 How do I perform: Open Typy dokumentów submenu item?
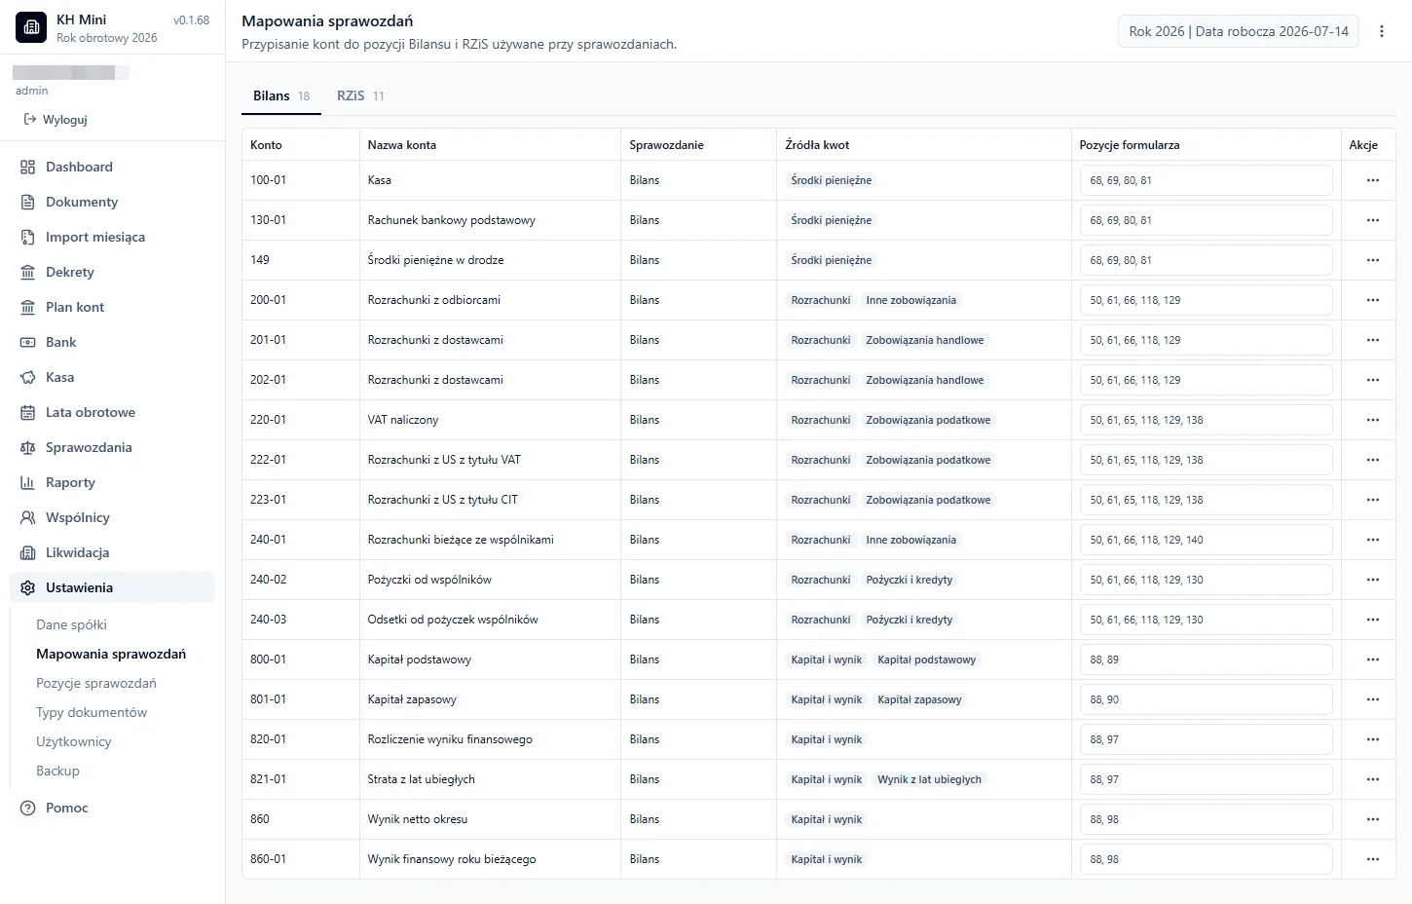click(x=92, y=712)
